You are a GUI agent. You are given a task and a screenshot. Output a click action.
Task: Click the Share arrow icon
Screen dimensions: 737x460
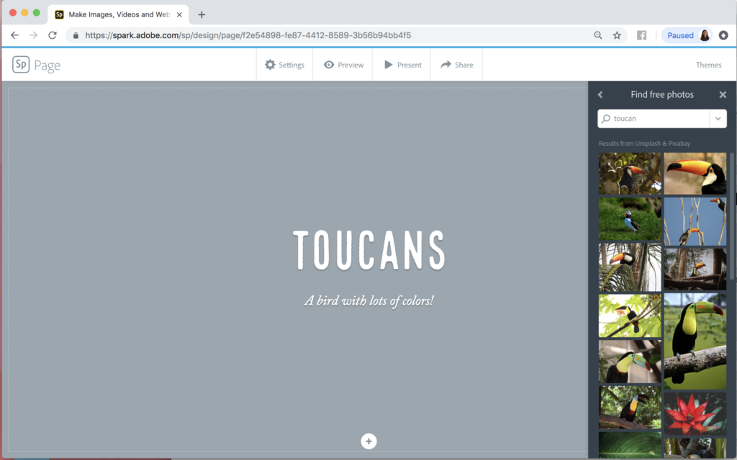point(446,65)
